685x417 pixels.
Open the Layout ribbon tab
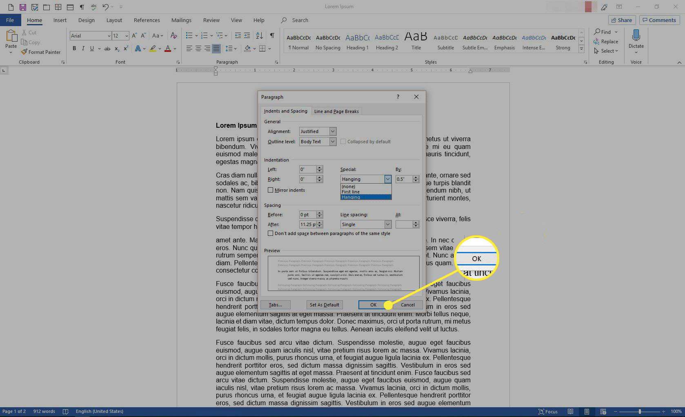114,20
